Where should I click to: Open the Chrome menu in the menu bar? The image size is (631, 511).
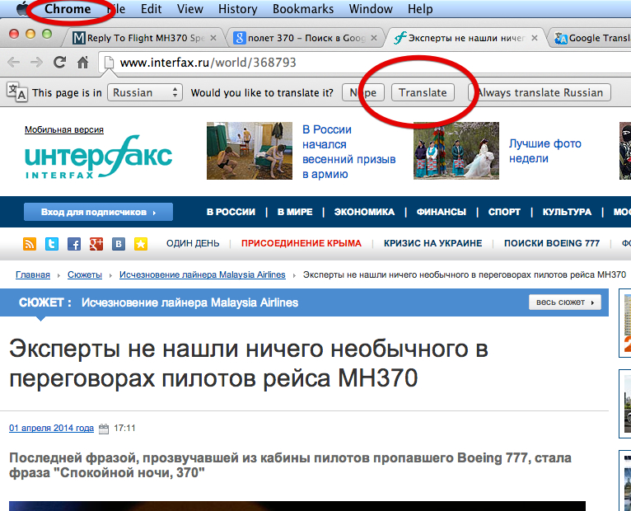68,8
